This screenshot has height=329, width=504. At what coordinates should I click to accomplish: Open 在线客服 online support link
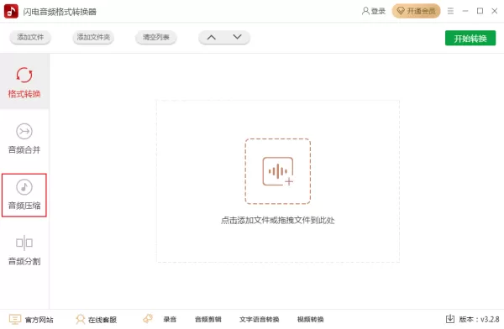click(x=96, y=320)
